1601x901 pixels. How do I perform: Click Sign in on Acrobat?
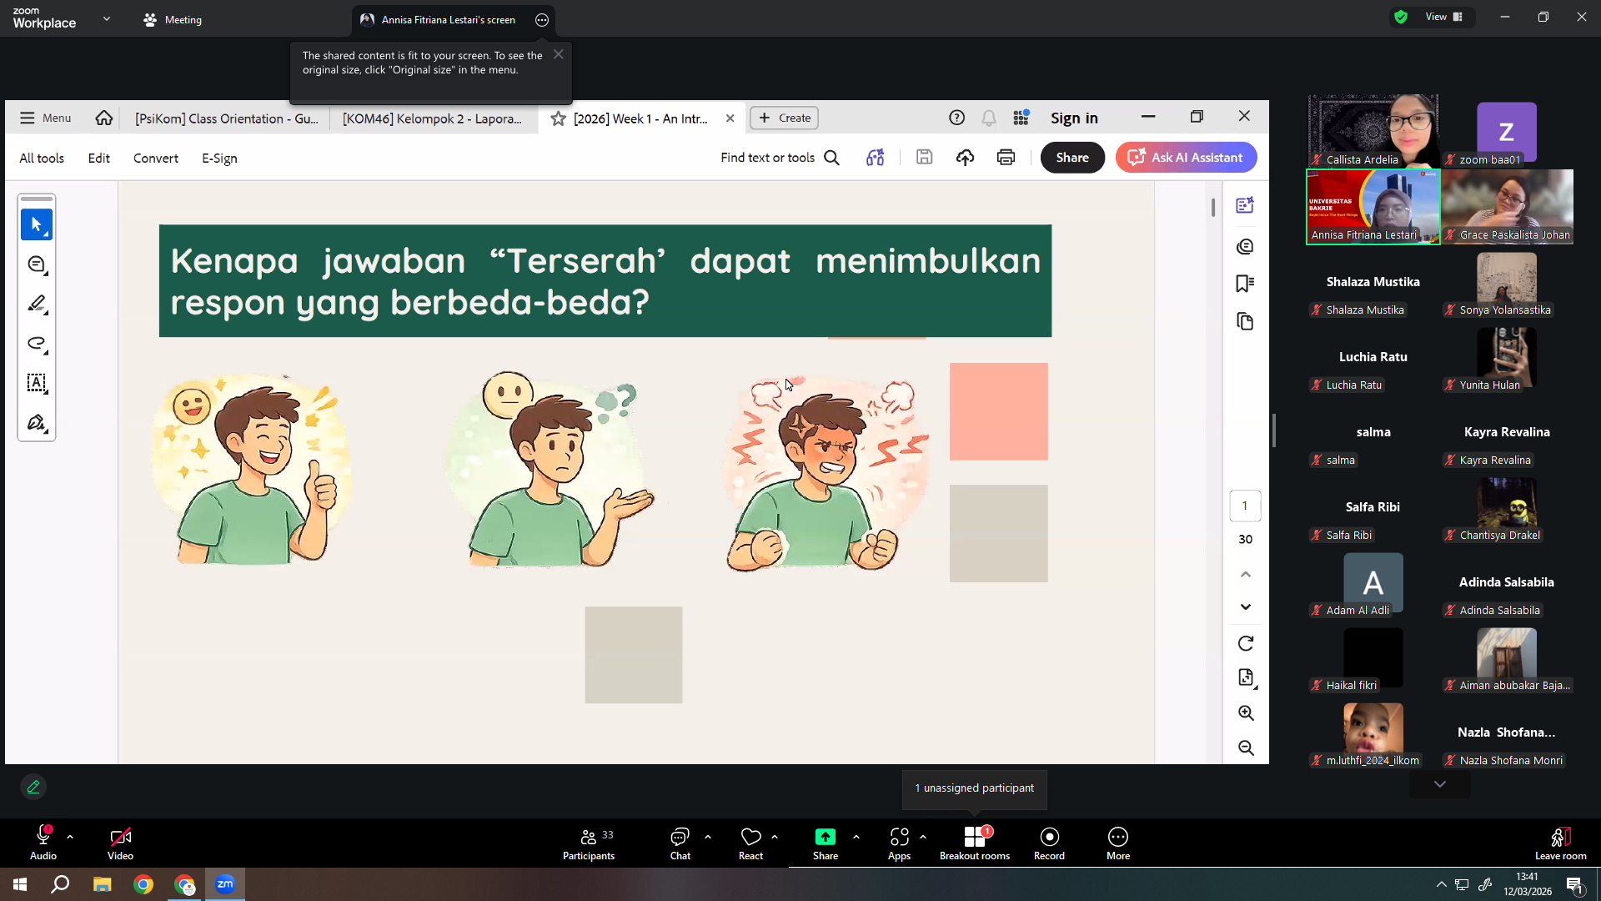pyautogui.click(x=1074, y=118)
